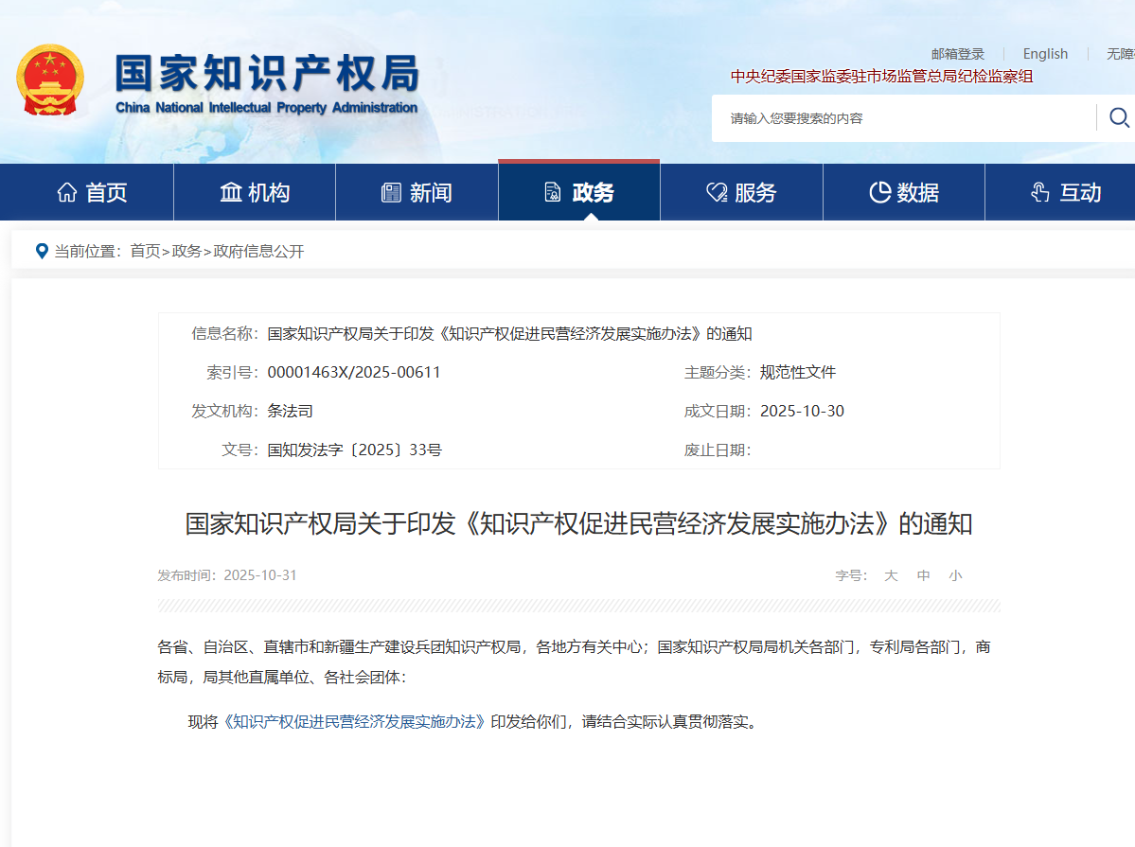The width and height of the screenshot is (1135, 847).
Task: Click the location pin breadcrumb icon
Action: click(42, 251)
